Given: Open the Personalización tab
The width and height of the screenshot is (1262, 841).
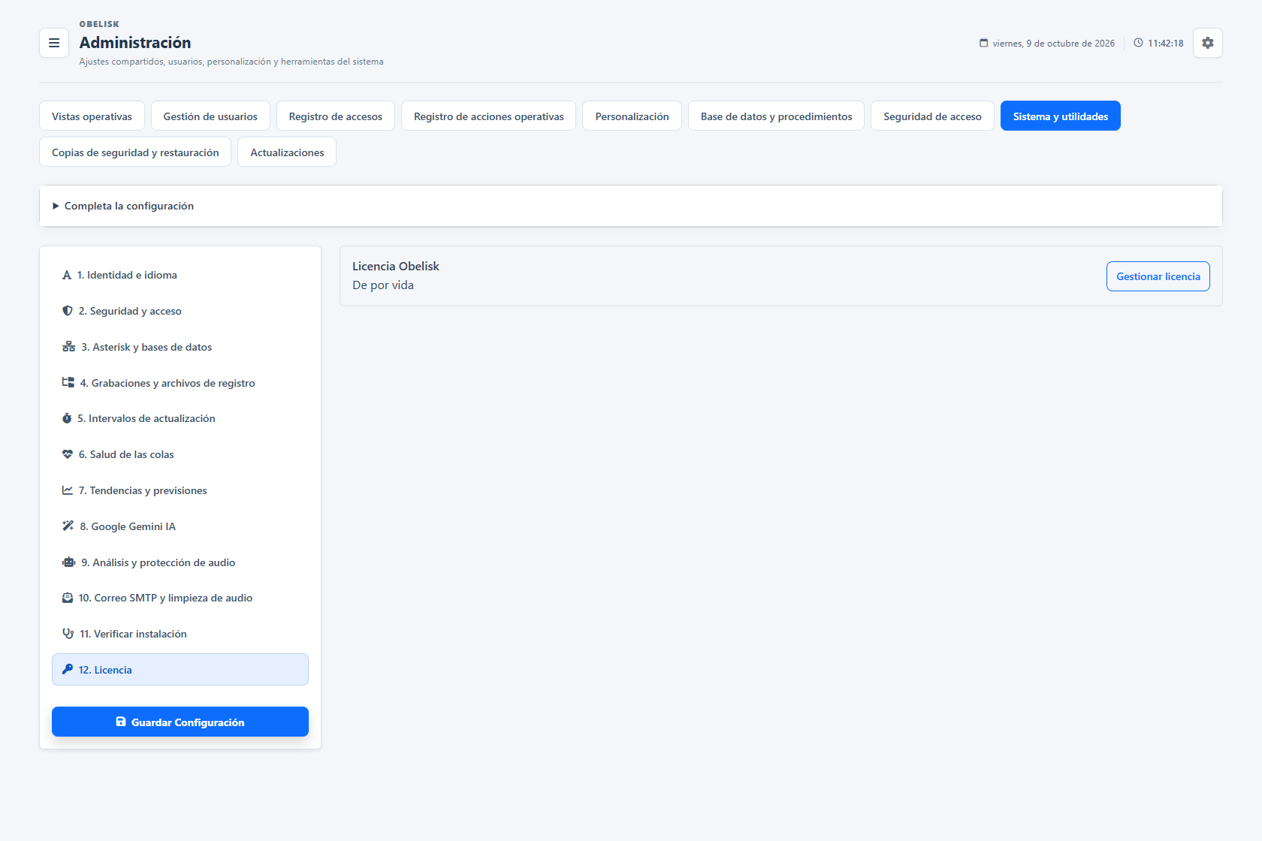Looking at the screenshot, I should click(x=632, y=116).
